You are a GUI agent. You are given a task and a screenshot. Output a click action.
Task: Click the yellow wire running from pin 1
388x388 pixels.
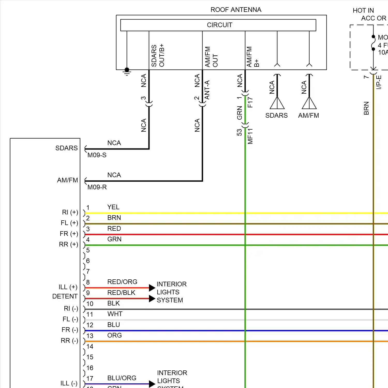click(236, 213)
